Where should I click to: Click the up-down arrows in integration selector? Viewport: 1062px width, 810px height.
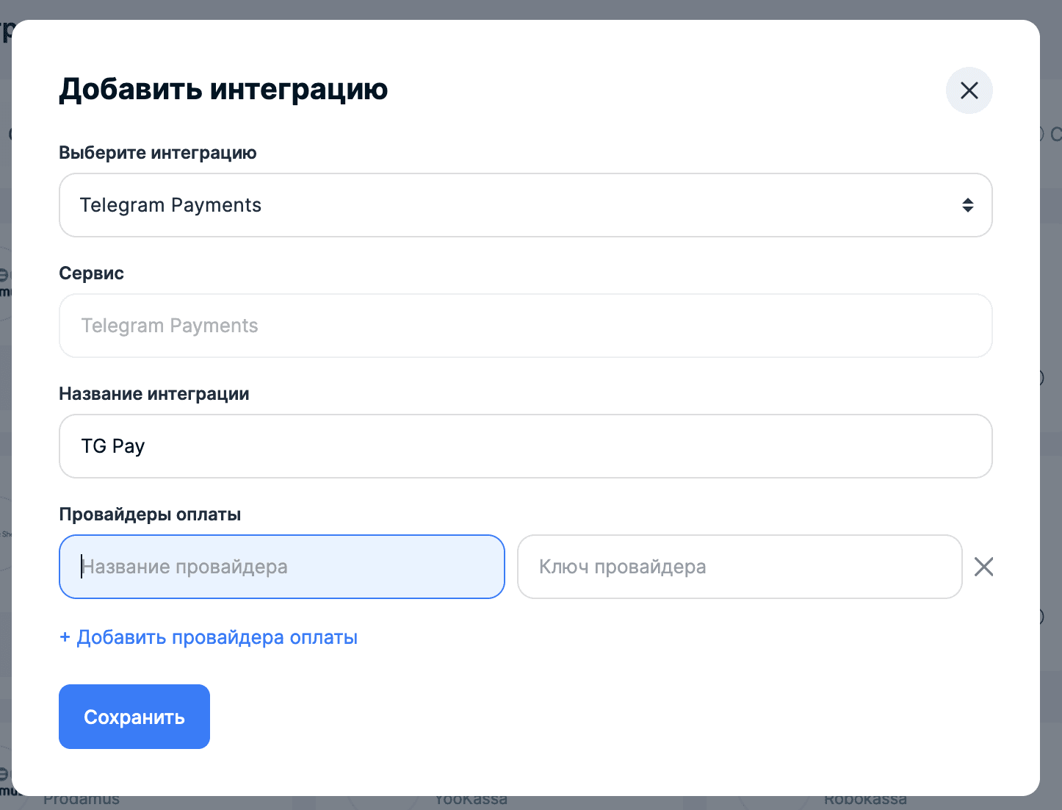pos(967,205)
